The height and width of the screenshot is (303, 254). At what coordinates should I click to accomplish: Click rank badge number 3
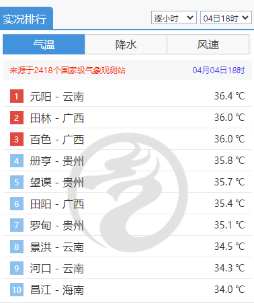(x=17, y=139)
